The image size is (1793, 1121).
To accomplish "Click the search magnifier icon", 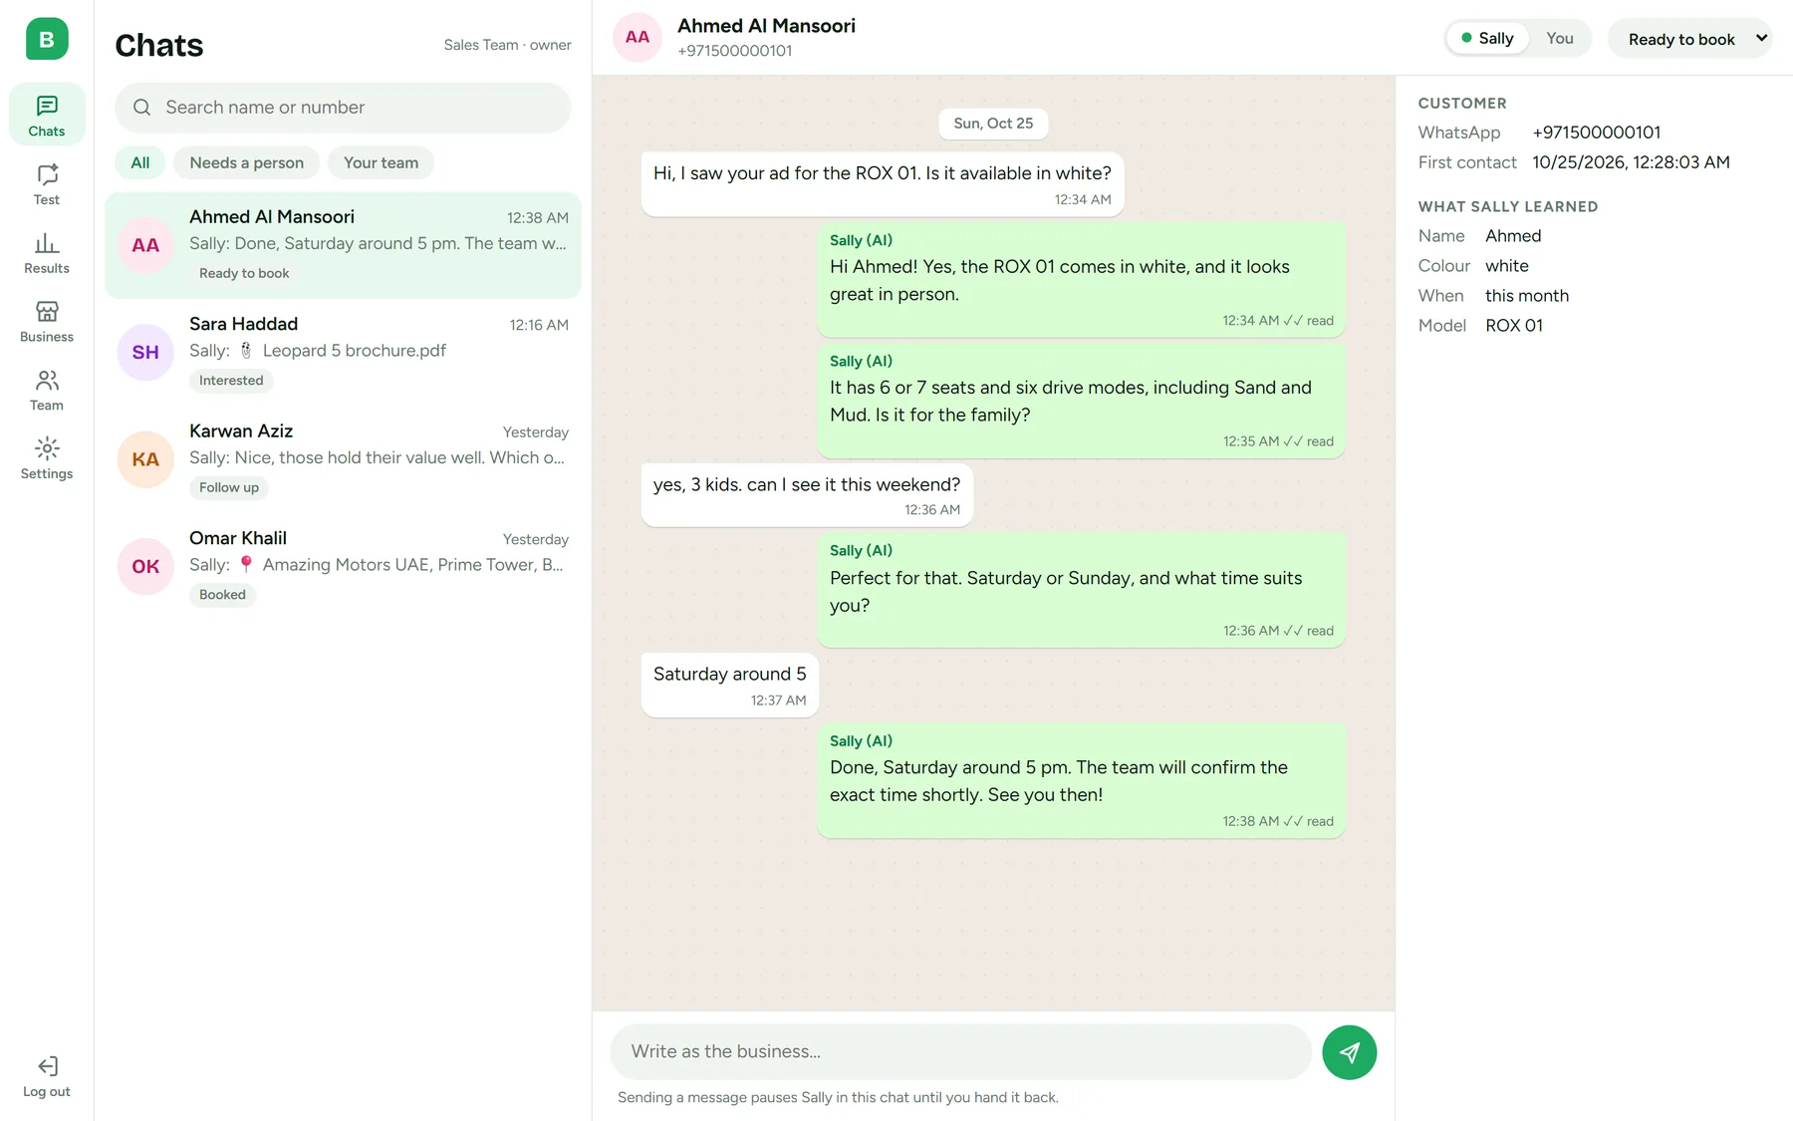I will click(x=142, y=108).
